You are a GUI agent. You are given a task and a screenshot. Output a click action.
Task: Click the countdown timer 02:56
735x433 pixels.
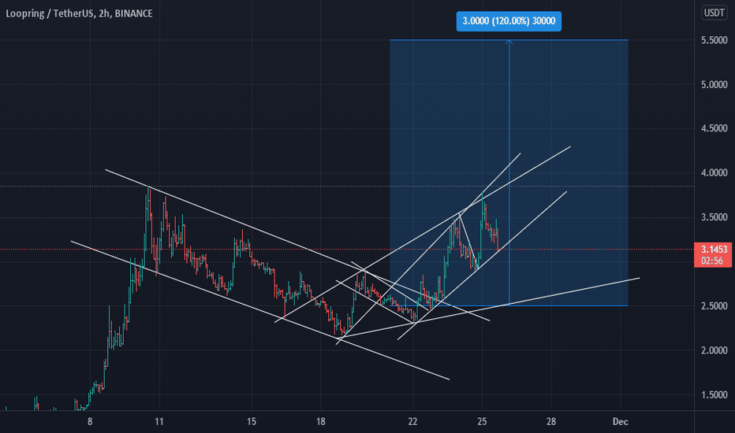[x=712, y=261]
